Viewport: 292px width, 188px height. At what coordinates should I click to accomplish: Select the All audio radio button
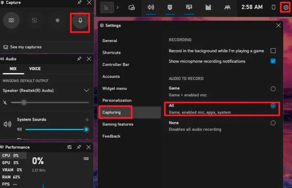273,106
